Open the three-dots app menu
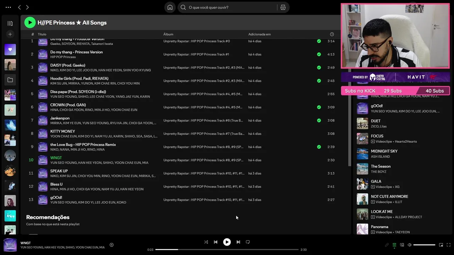Screen dimensions: 454x255 [x=9, y=7]
